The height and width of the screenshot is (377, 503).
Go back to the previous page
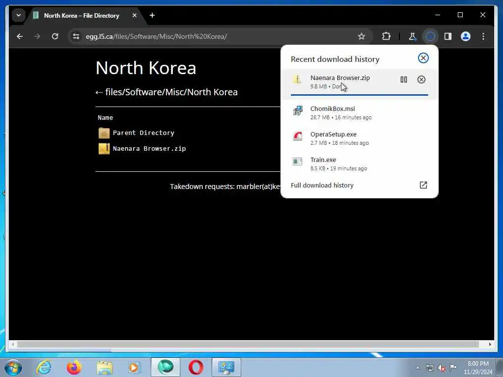(20, 36)
